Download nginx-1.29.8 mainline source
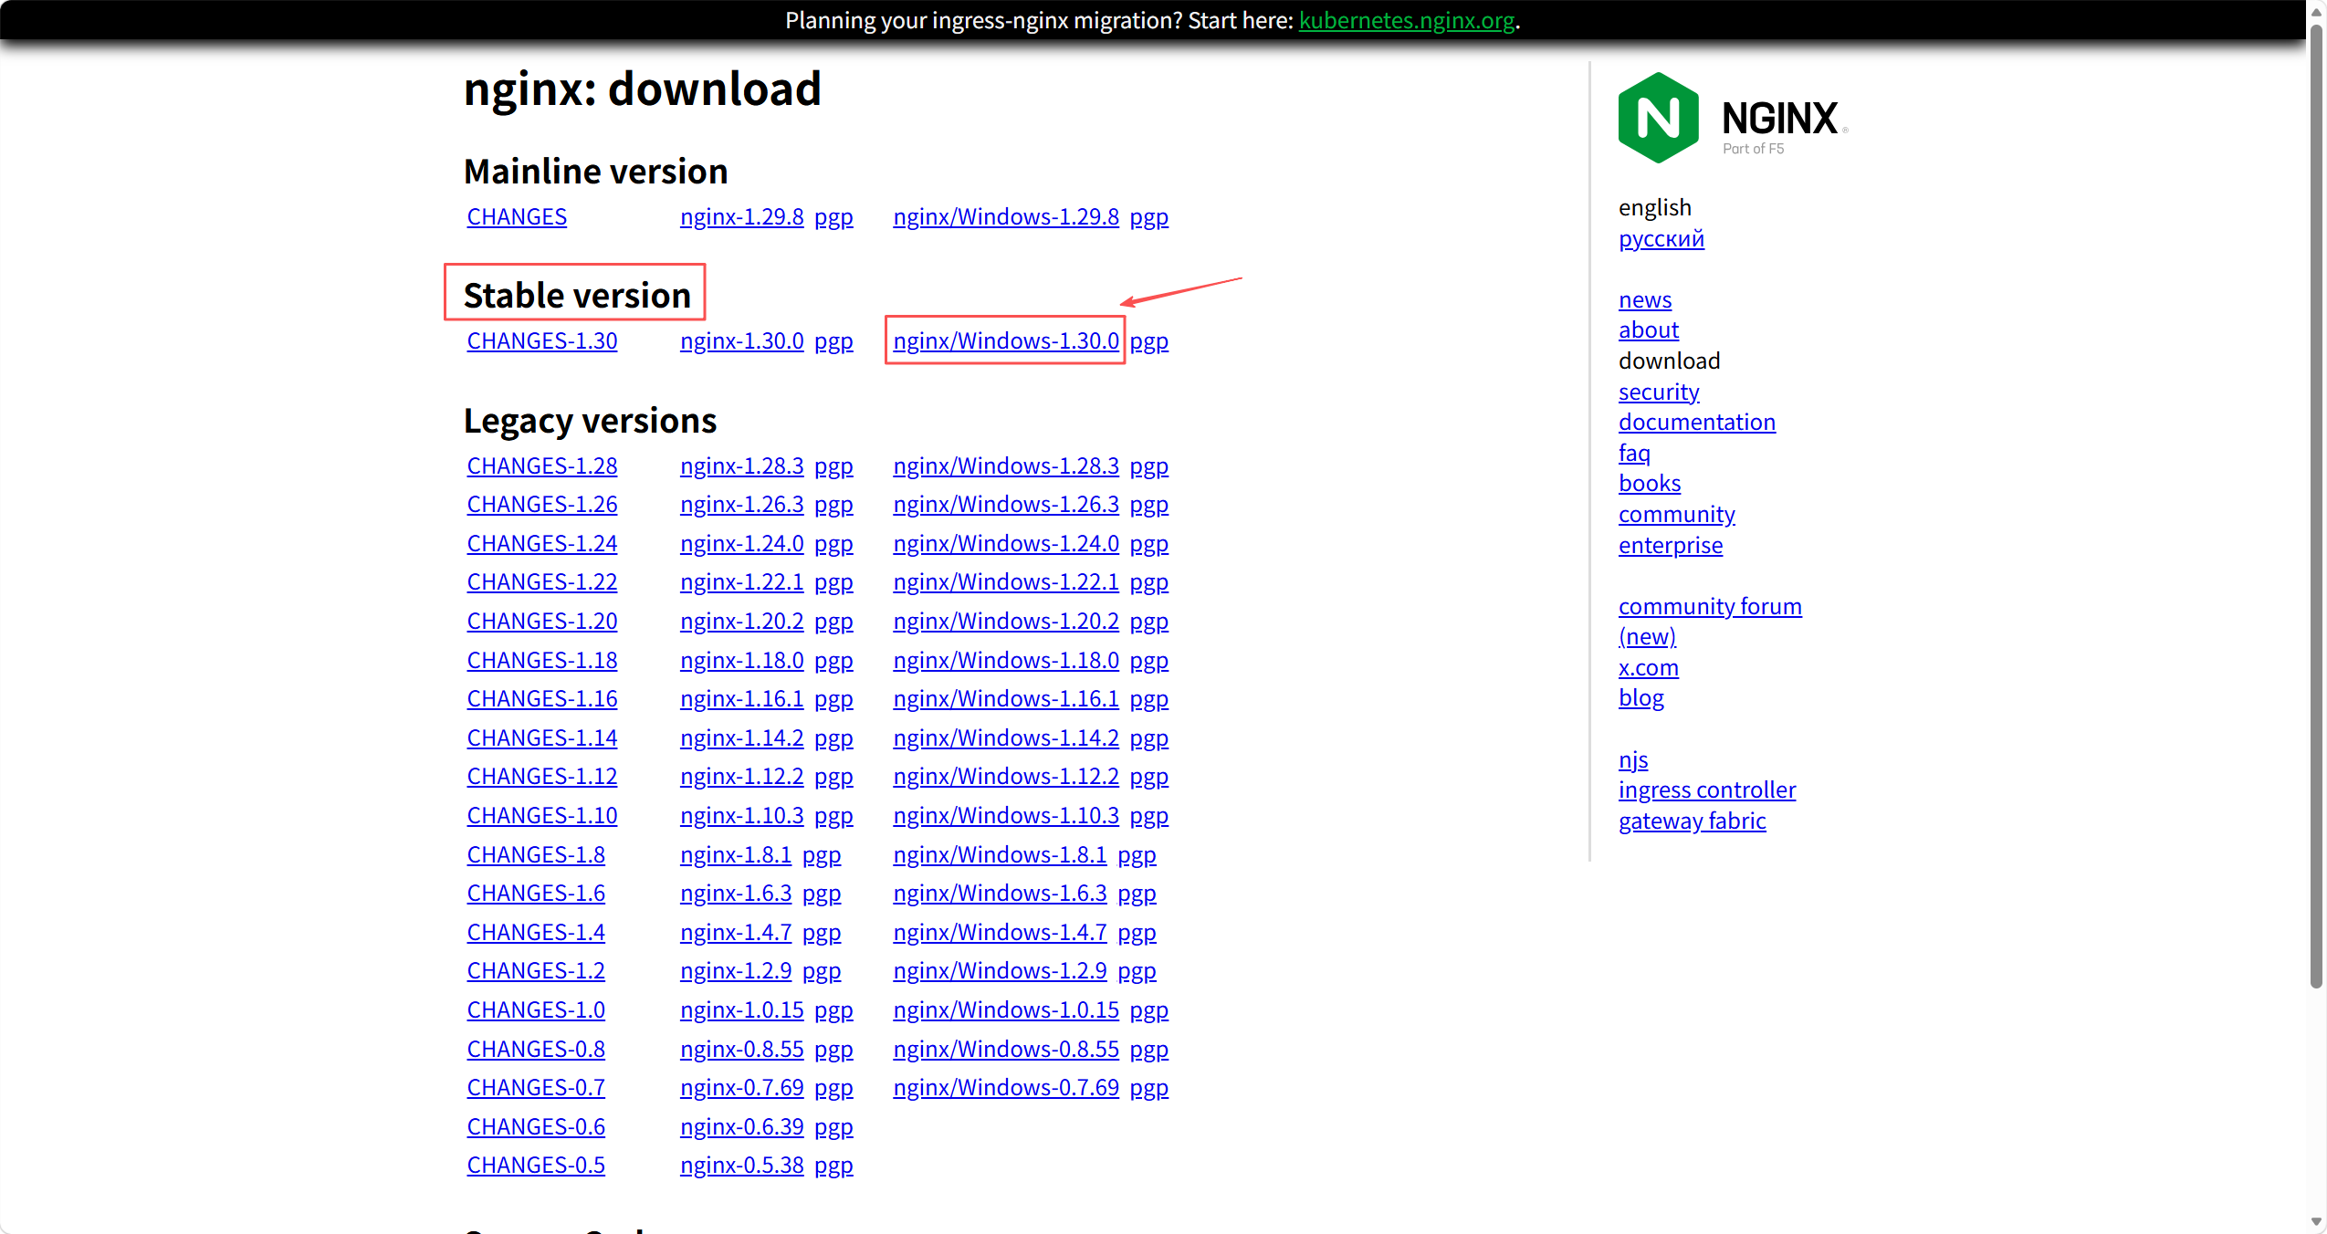 click(x=741, y=216)
